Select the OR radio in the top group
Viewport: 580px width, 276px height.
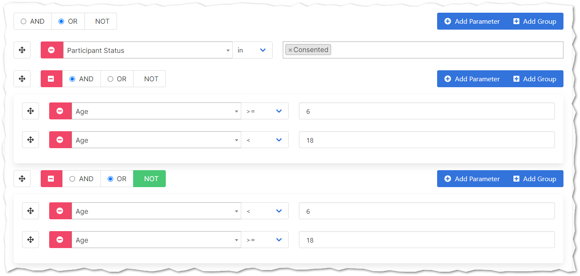click(61, 21)
